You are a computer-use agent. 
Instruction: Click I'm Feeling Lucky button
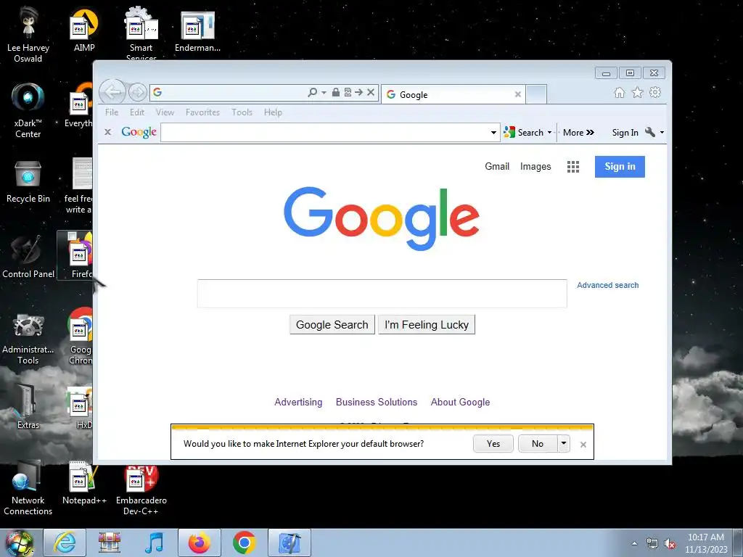pyautogui.click(x=427, y=325)
